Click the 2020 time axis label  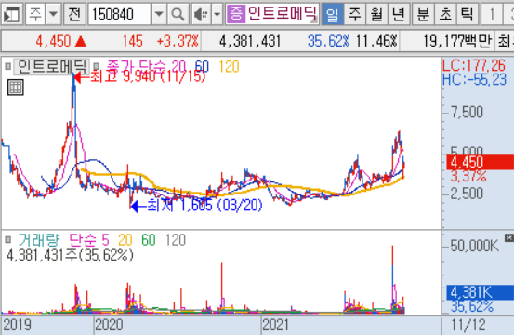click(109, 325)
